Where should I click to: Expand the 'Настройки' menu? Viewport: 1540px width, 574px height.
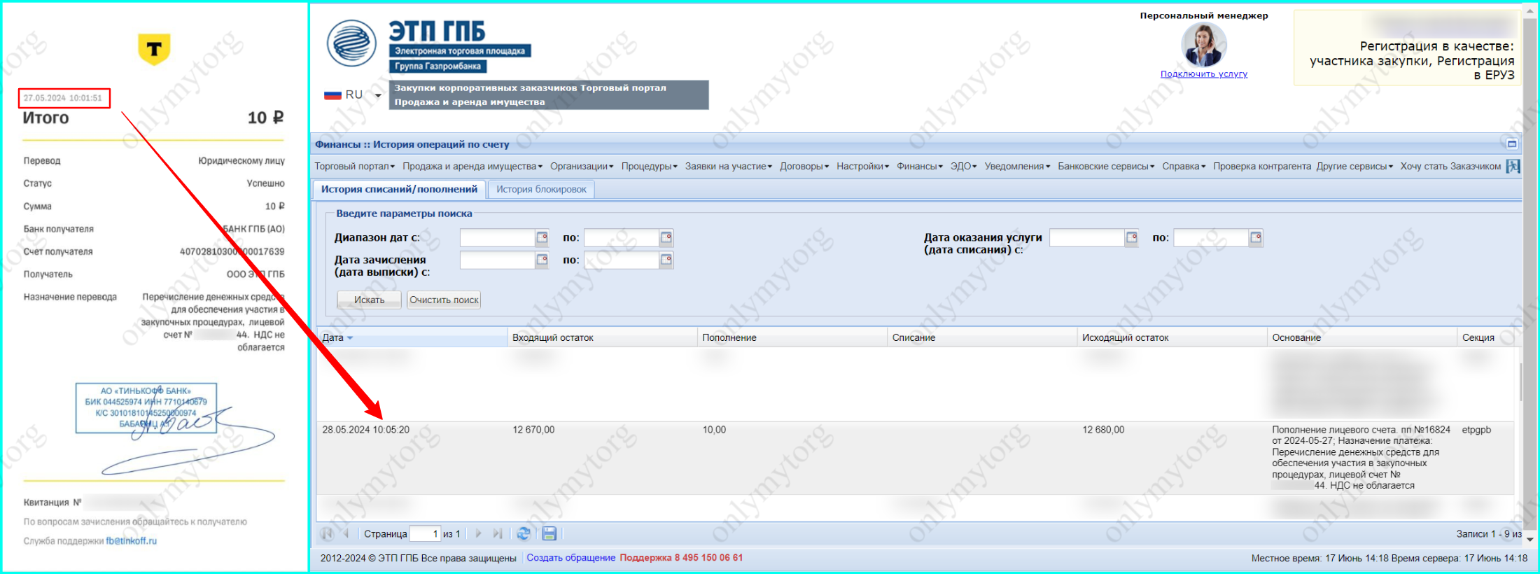tap(863, 167)
